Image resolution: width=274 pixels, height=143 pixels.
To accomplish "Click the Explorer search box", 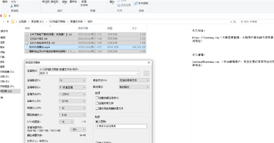I will pyautogui.click(x=256, y=22).
